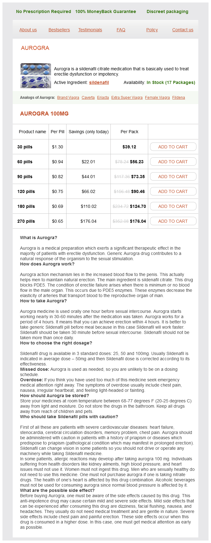Add the 60 pills pack to cart
Image resolution: width=211 pixels, height=543 pixels.
pos(173,162)
